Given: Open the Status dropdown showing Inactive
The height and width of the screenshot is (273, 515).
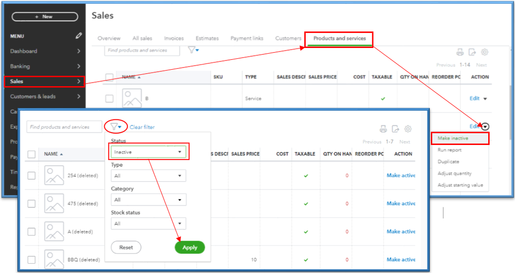Looking at the screenshot, I should (x=148, y=152).
